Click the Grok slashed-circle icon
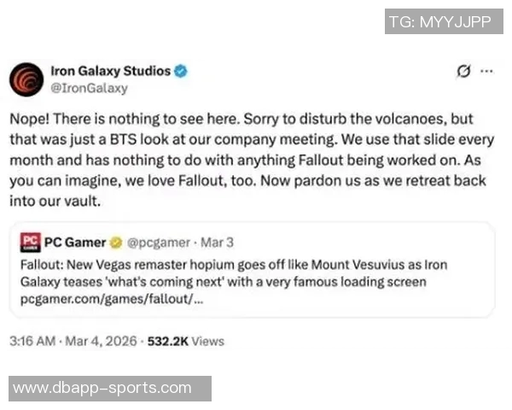The width and height of the screenshot is (512, 410). (465, 71)
